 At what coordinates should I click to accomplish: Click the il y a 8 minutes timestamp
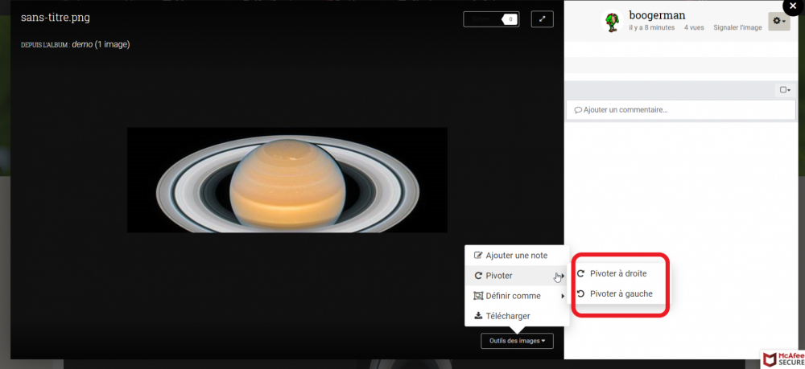coord(652,27)
